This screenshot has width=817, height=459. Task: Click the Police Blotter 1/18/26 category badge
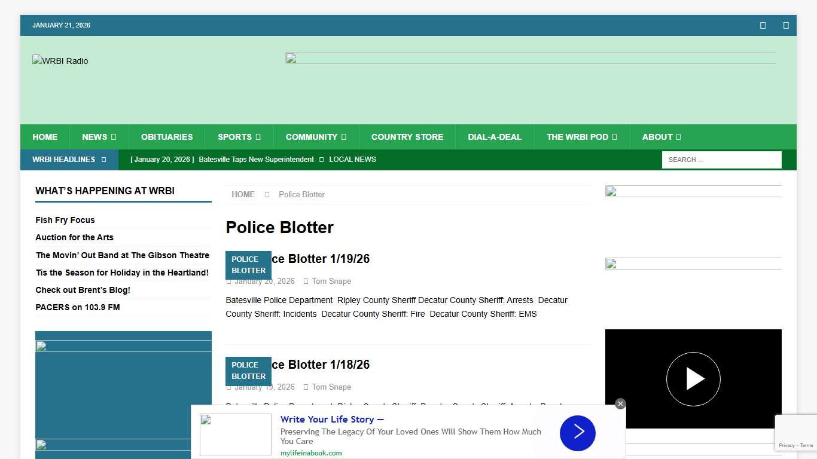tap(248, 371)
